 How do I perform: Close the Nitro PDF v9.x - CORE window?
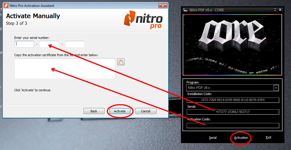(x=280, y=10)
